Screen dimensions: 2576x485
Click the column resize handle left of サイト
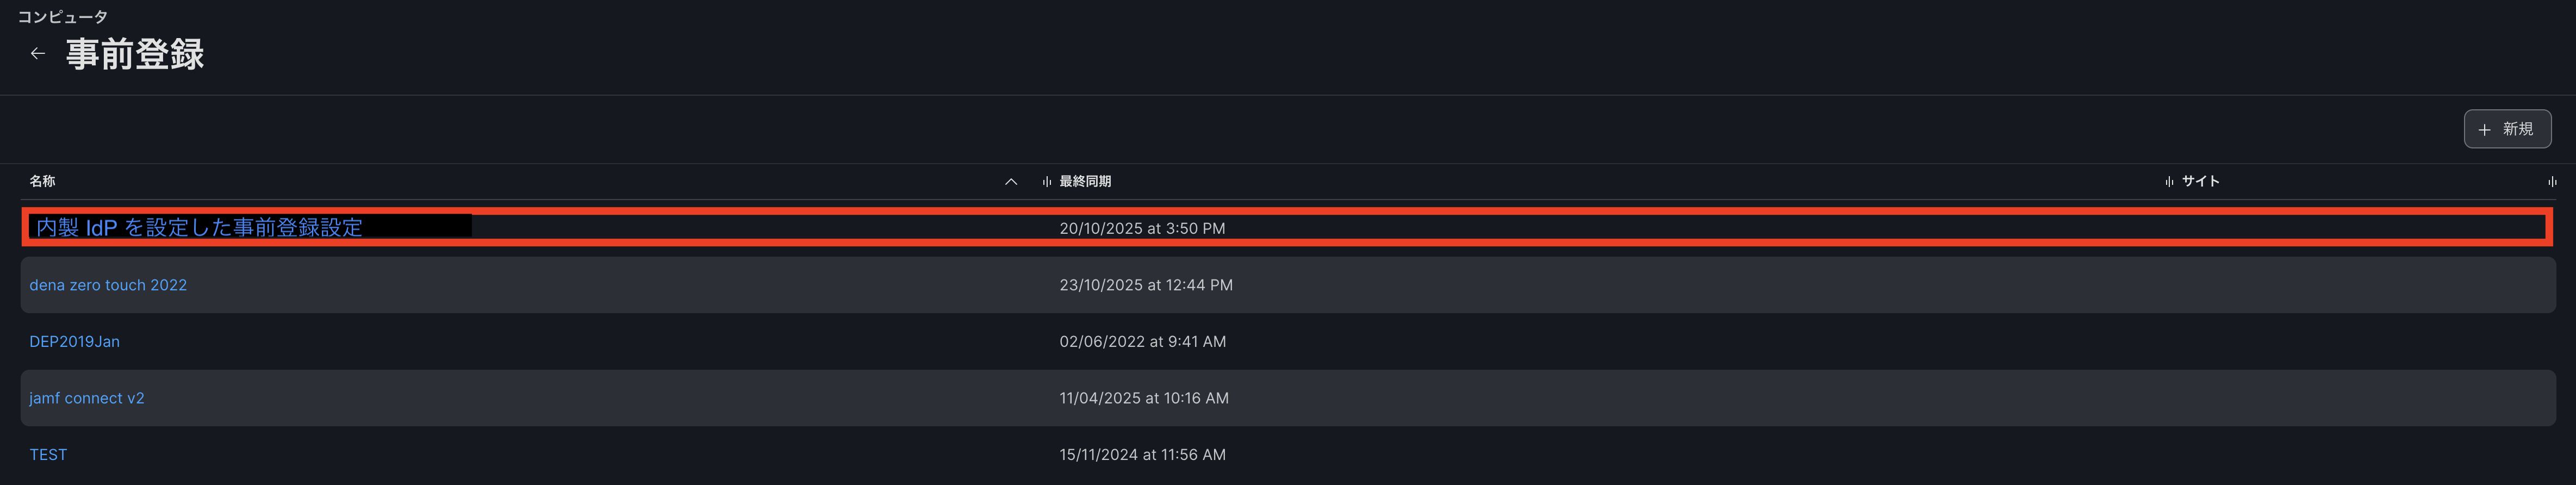2168,182
